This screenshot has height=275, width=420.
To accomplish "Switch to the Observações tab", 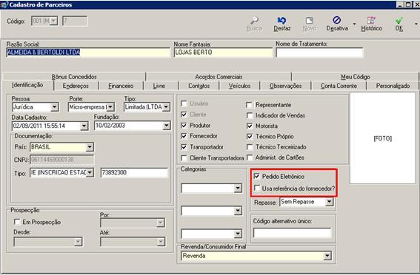I will pyautogui.click(x=285, y=86).
